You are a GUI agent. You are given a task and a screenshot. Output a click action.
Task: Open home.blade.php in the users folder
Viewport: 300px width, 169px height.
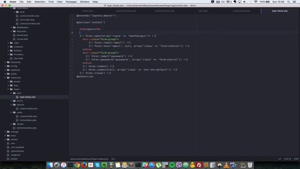[28, 120]
